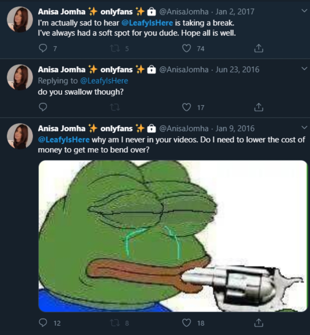Retweet the Jun 23, 2016 tweet
This screenshot has height=335, width=310.
coord(115,107)
